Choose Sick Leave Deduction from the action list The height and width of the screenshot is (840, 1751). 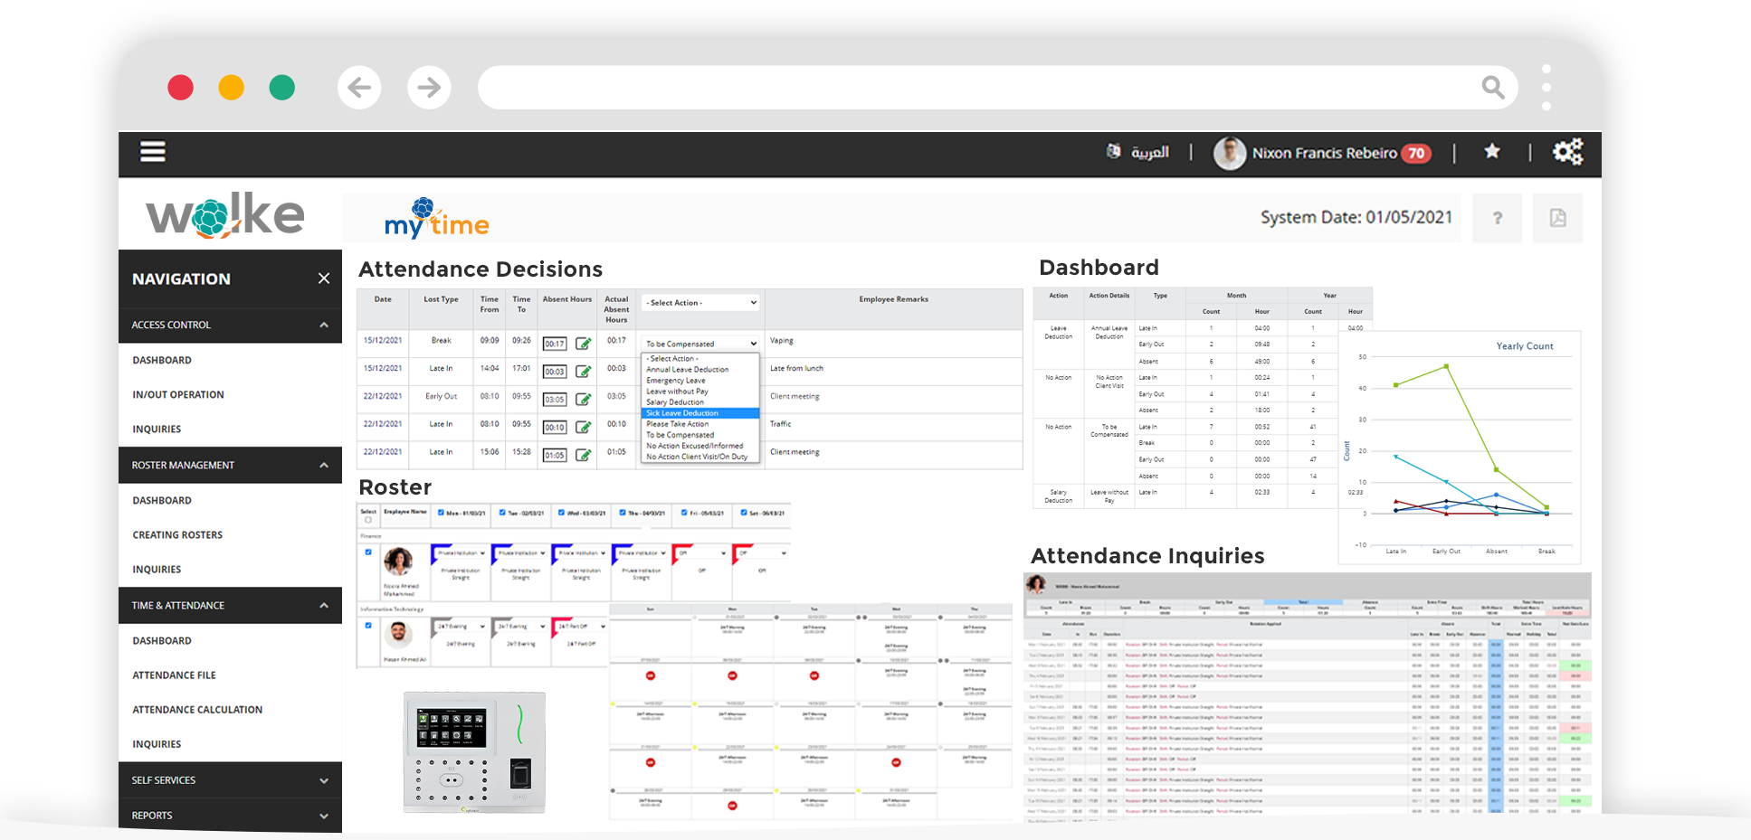(x=682, y=412)
